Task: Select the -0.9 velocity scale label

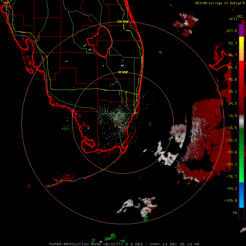Action: click(233, 116)
